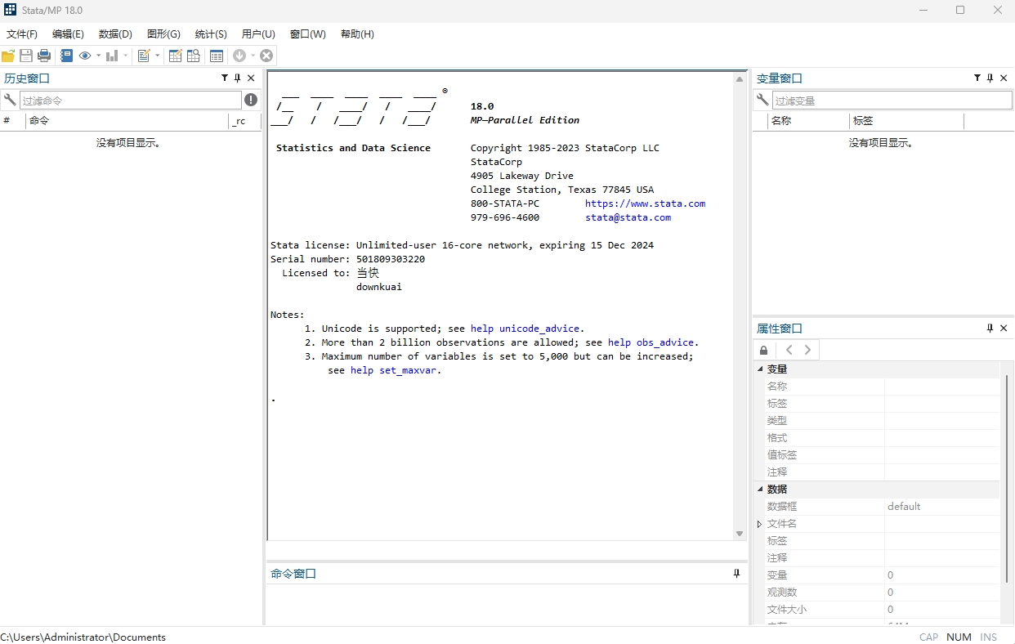Click the Stata app icon in title bar
This screenshot has height=644, width=1015.
pos(10,10)
